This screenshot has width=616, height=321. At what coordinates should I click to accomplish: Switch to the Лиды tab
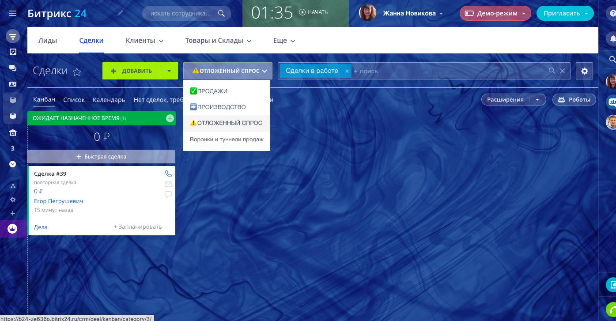point(48,41)
